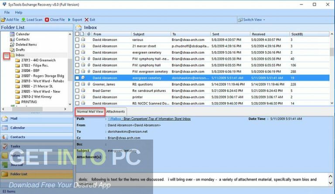Open the Mailbox path link
The image size is (335, 194).
coord(149,119)
